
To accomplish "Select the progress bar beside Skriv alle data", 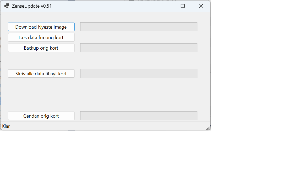I will 139,73.
